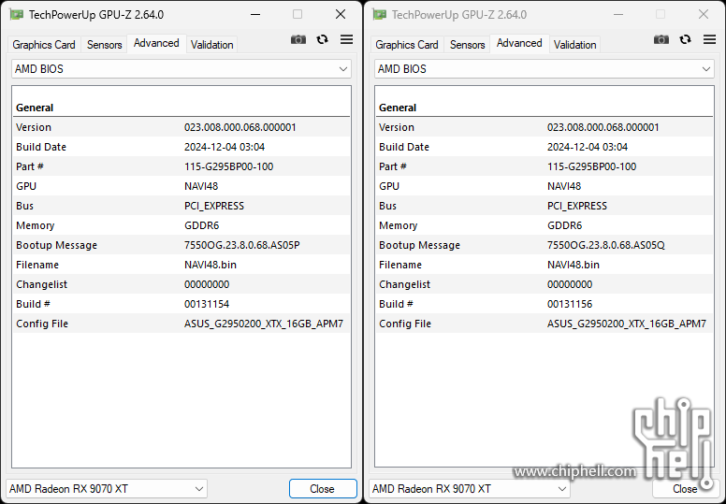The image size is (726, 504).
Task: Select Version value in right window
Action: point(603,127)
